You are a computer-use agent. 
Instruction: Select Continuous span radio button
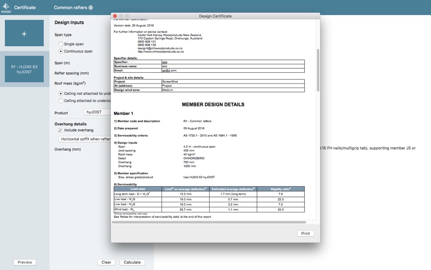tap(61, 51)
